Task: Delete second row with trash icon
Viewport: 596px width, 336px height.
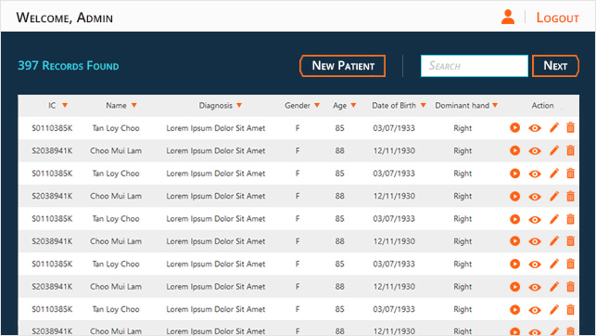Action: click(571, 150)
